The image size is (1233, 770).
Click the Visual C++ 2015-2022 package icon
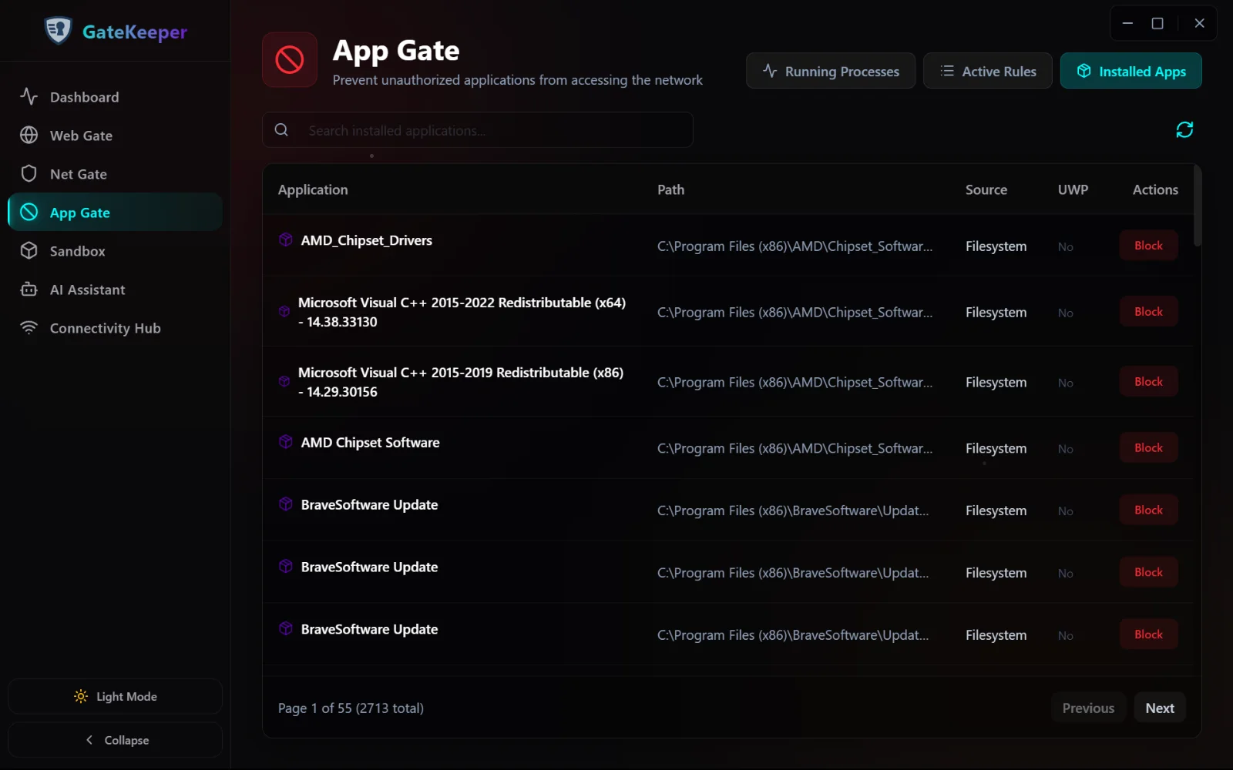click(284, 312)
